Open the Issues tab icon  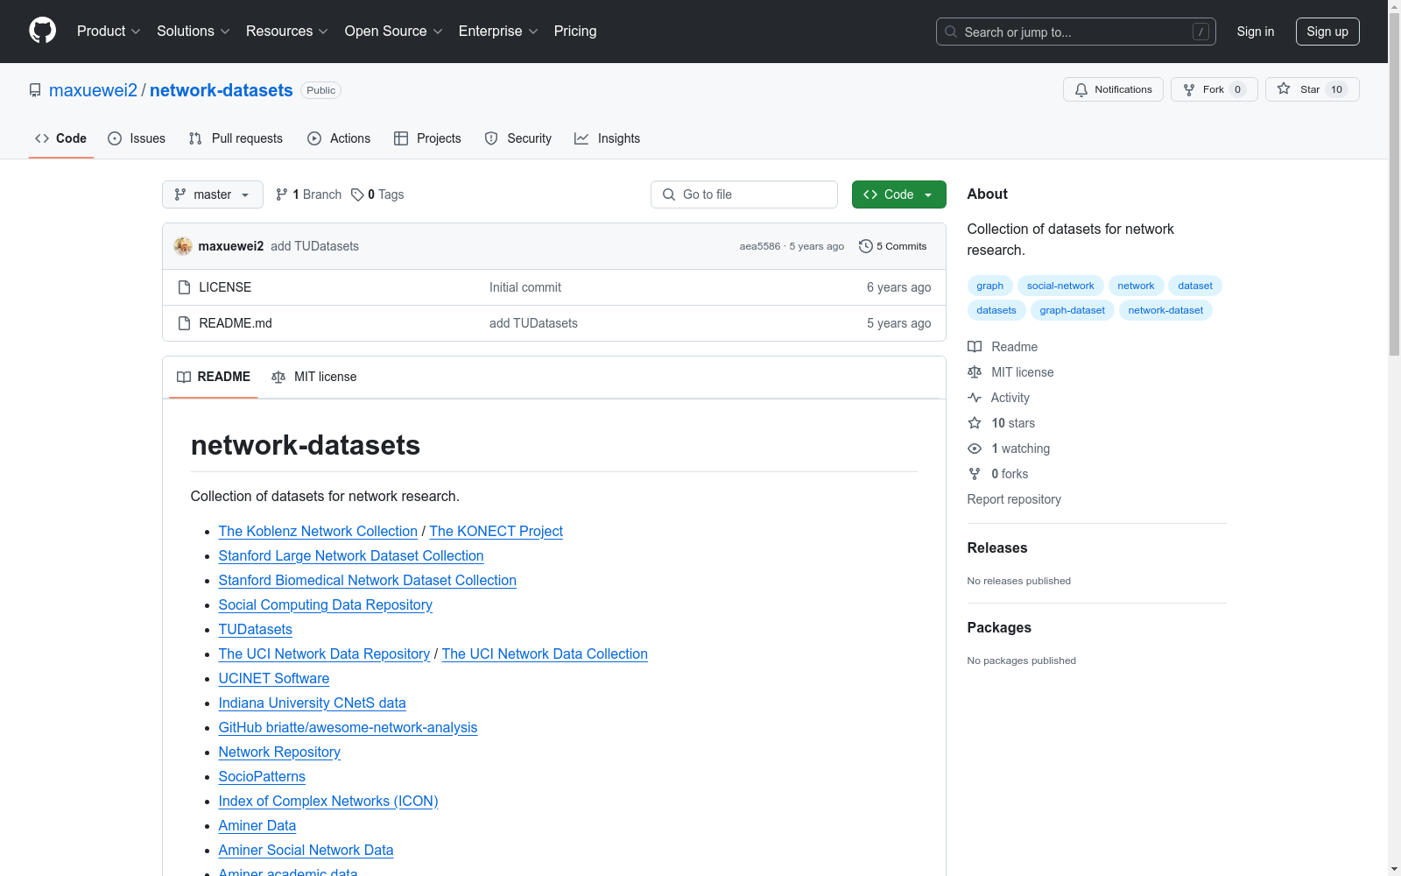[x=114, y=138]
